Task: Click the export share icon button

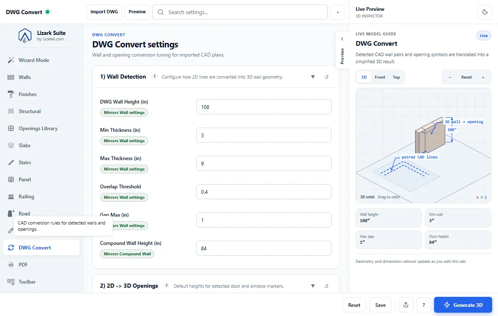Action: point(405,305)
